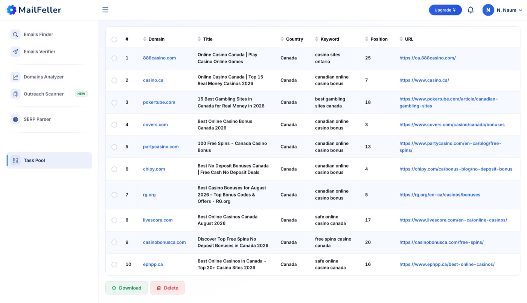Toggle the hamburger menu icon
Viewport: 527px width, 303px height.
pyautogui.click(x=105, y=10)
